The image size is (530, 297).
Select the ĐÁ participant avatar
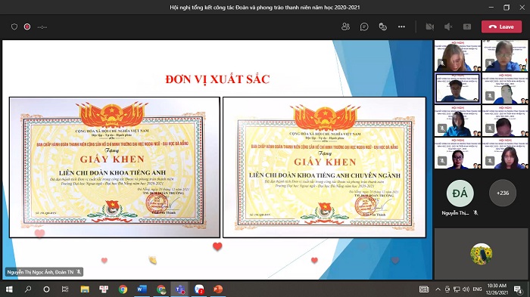[x=460, y=193]
